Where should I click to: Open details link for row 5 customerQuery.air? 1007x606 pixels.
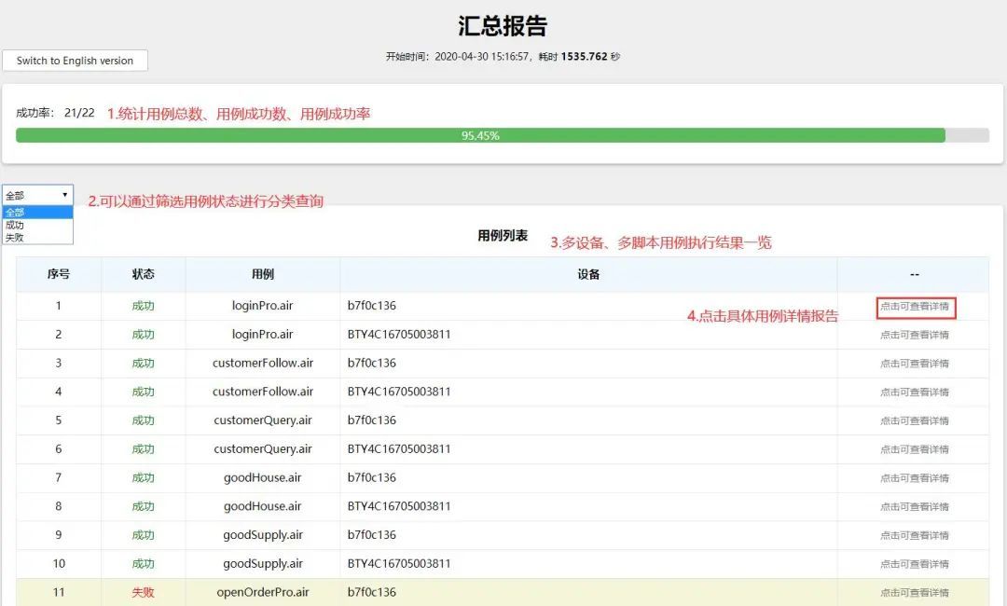pyautogui.click(x=915, y=421)
